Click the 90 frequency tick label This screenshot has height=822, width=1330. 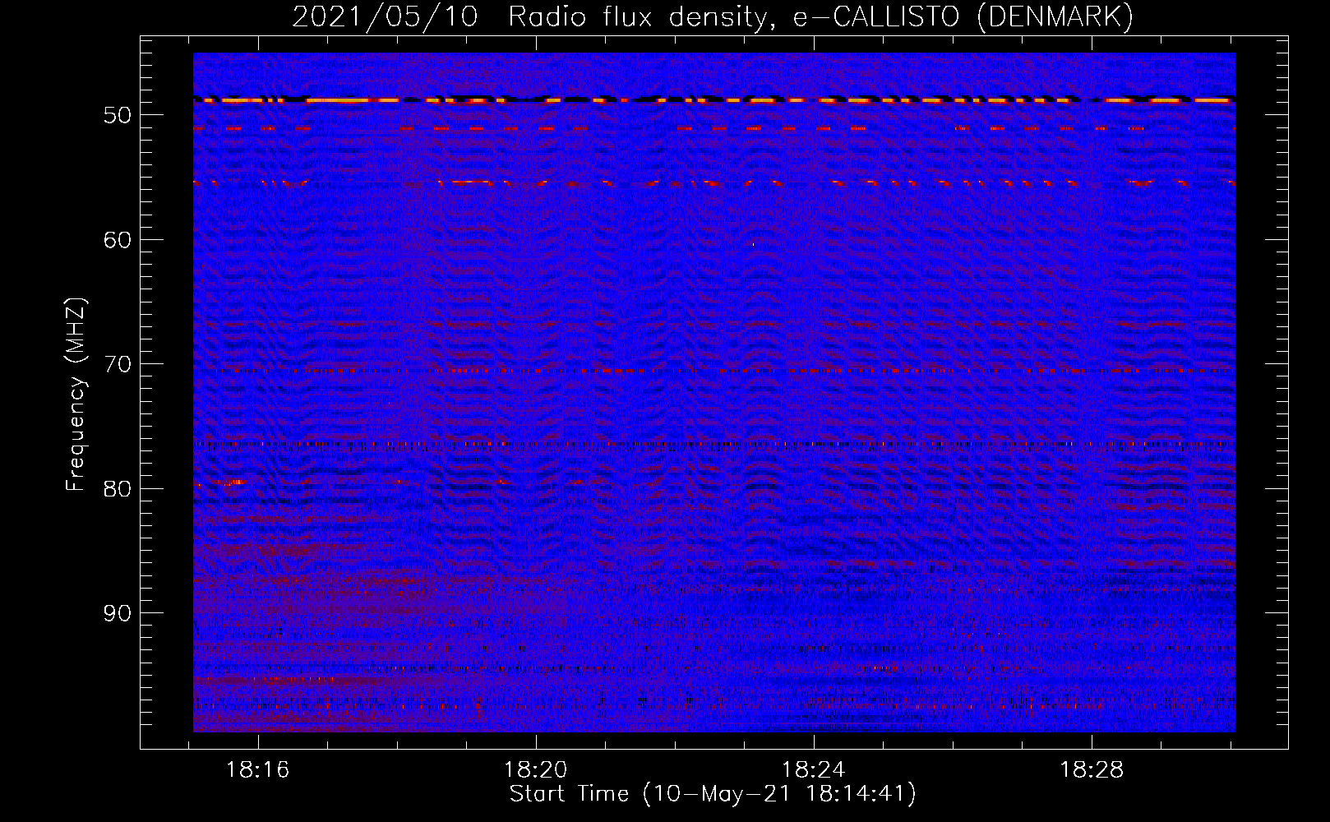click(118, 613)
